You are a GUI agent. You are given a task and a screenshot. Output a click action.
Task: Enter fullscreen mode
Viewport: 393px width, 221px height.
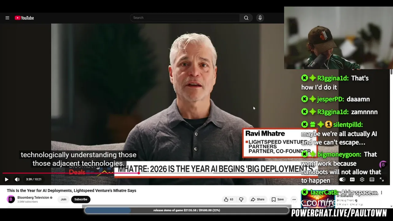coord(382,180)
